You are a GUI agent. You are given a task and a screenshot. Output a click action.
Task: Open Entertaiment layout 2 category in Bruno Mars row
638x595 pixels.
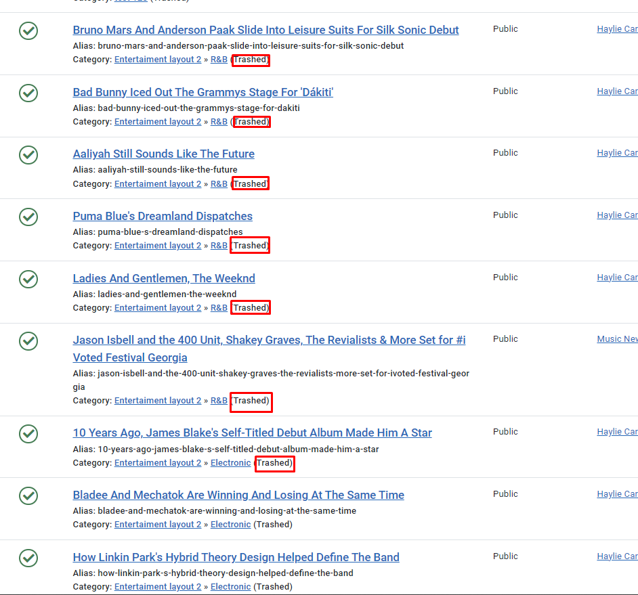click(158, 60)
